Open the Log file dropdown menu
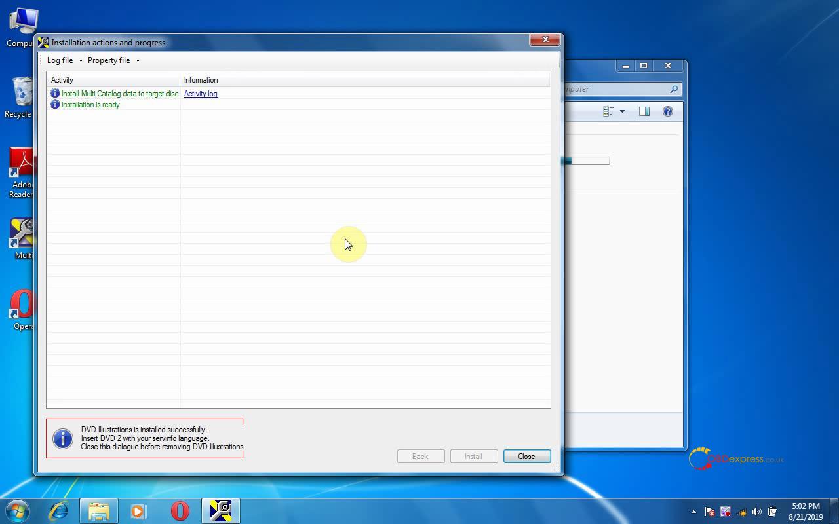839x524 pixels. click(x=64, y=60)
